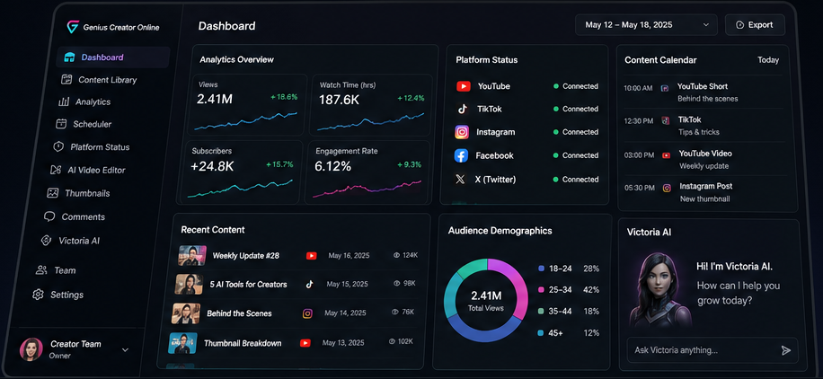Click the Creator Team profile avatar
This screenshot has height=379, width=823.
(31, 349)
